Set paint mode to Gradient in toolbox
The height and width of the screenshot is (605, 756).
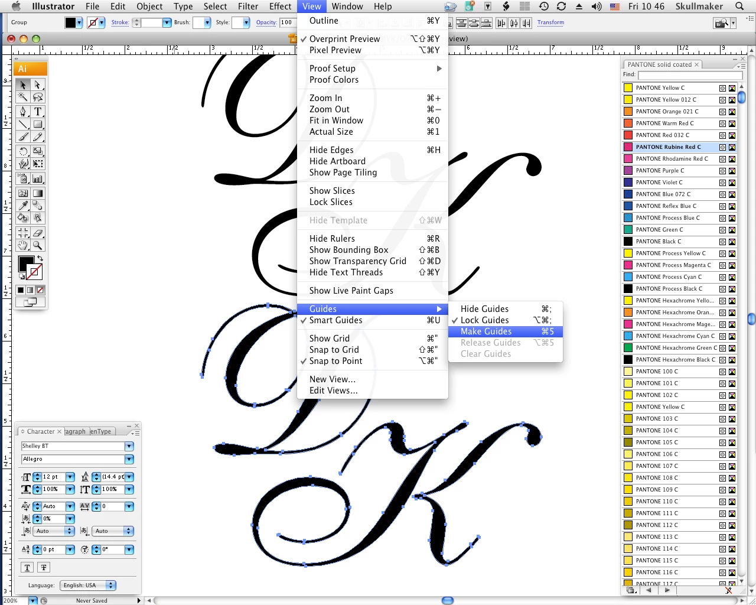30,290
